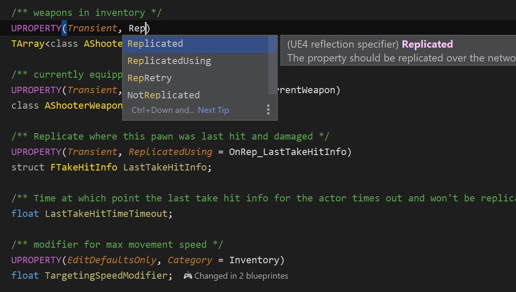Click the LastTakeHitTimeTimeout variable
Viewport: 516px width, 292px height.
point(106,214)
